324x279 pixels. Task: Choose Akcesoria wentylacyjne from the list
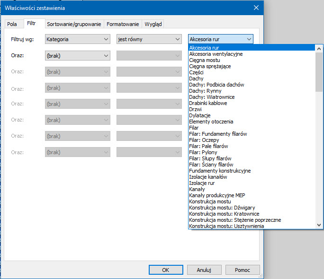(216, 54)
